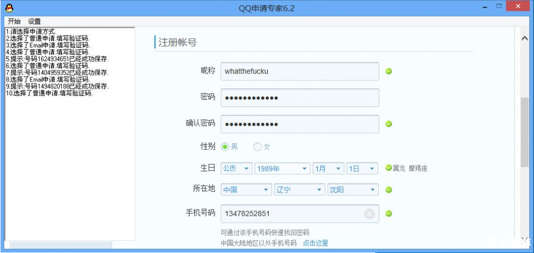Click the QQ penguin icon in title bar

9,8
